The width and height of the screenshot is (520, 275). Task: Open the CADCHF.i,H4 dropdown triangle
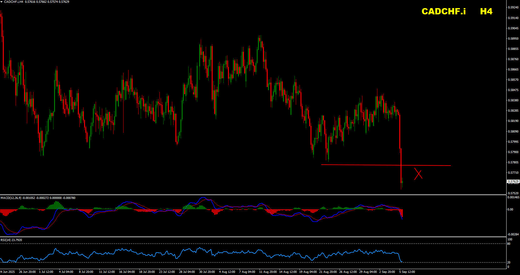coord(2,2)
